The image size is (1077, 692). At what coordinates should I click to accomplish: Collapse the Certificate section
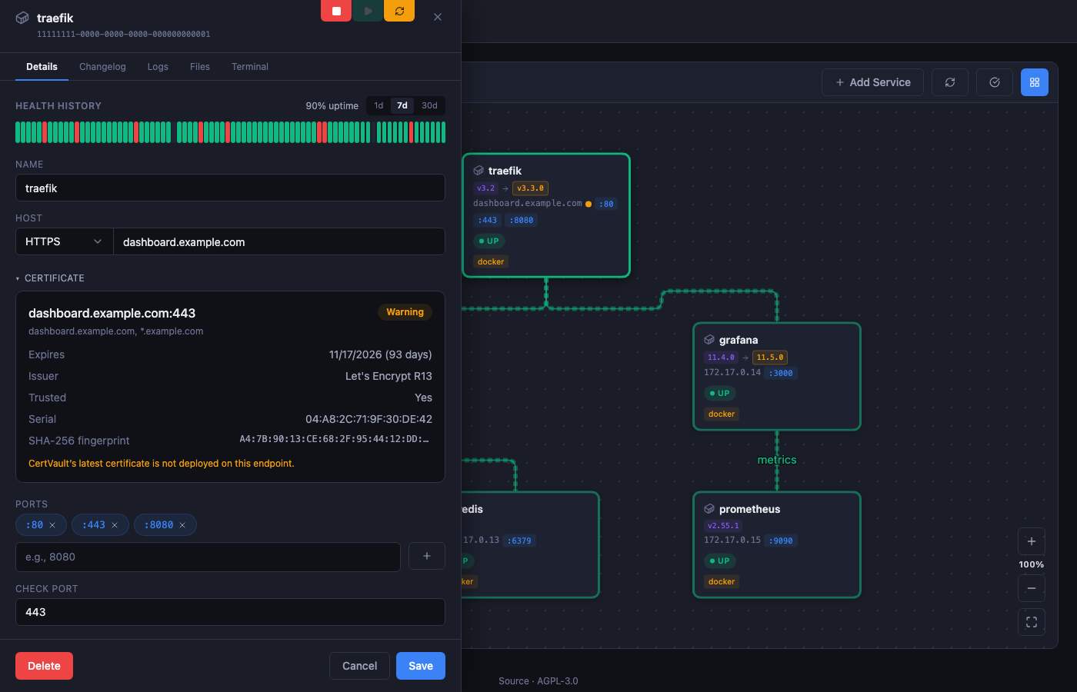(50, 278)
